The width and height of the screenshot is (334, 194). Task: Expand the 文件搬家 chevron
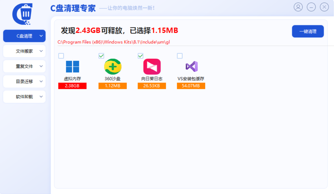pos(41,51)
